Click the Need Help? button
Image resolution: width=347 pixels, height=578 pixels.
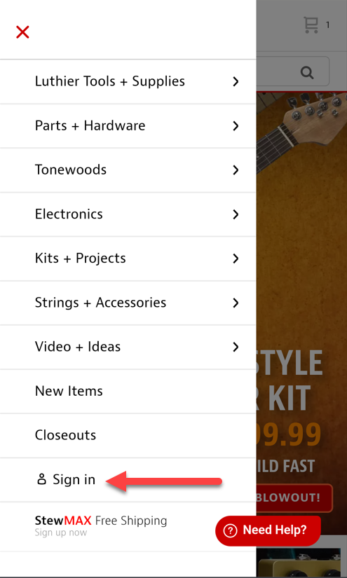[268, 531]
